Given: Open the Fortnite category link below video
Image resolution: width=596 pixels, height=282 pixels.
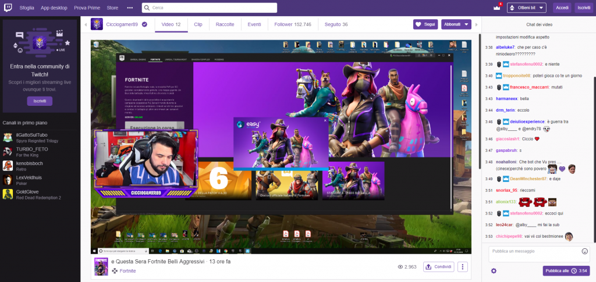Looking at the screenshot, I should pos(127,271).
